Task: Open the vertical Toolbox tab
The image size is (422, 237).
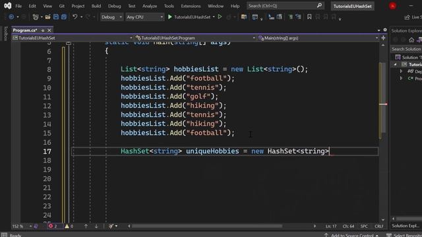Action: [x=6, y=34]
